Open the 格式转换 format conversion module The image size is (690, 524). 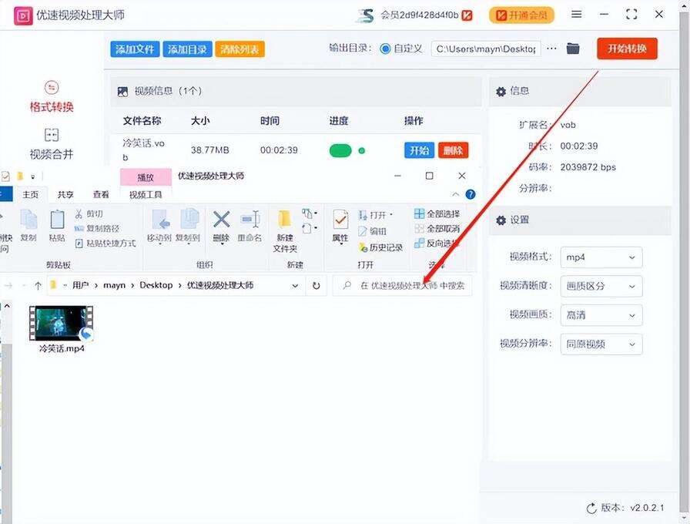click(x=52, y=96)
